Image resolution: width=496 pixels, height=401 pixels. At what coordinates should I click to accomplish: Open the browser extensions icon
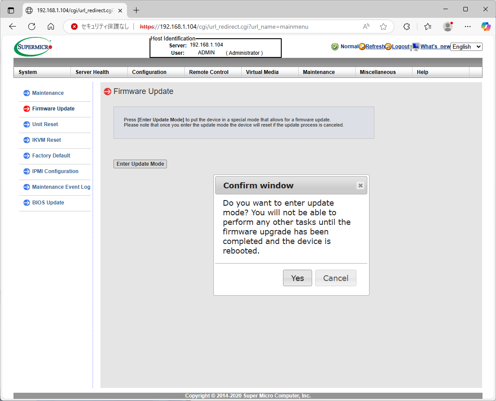click(x=406, y=27)
